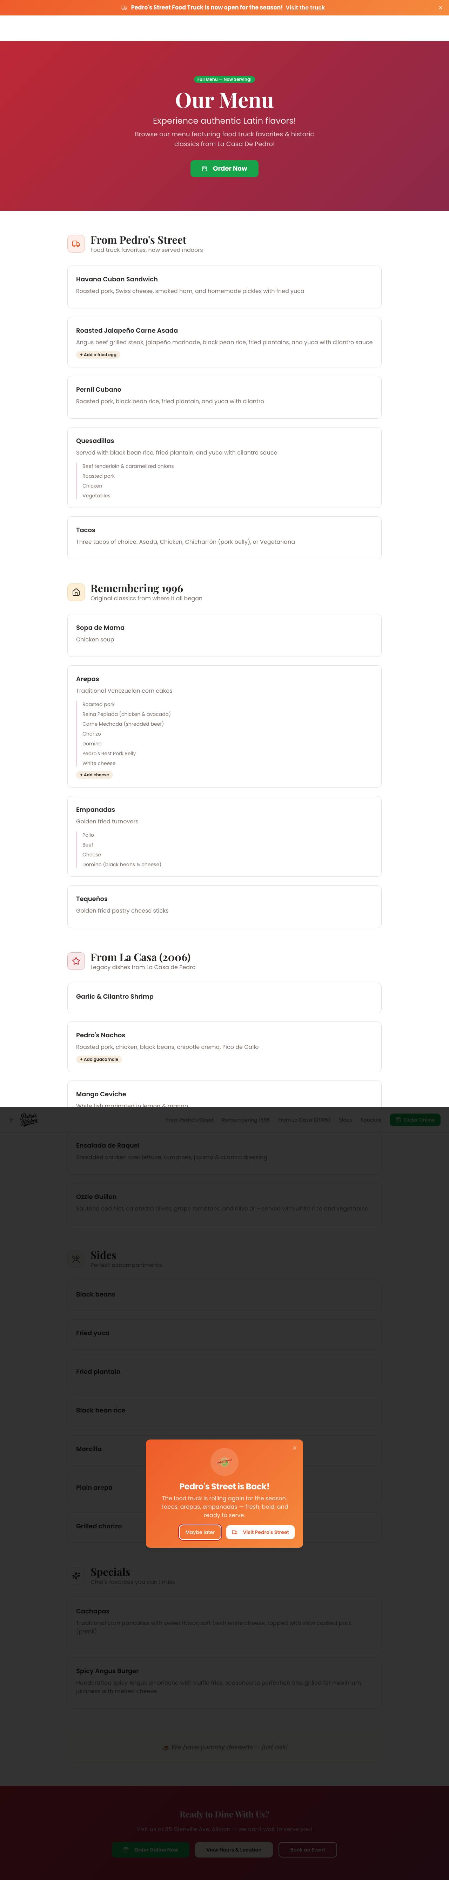Click Visit Pedro's Street button
The width and height of the screenshot is (449, 1880).
pyautogui.click(x=260, y=1532)
